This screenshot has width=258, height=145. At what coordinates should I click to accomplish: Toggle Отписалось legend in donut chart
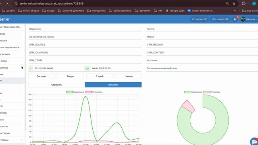coord(212,92)
